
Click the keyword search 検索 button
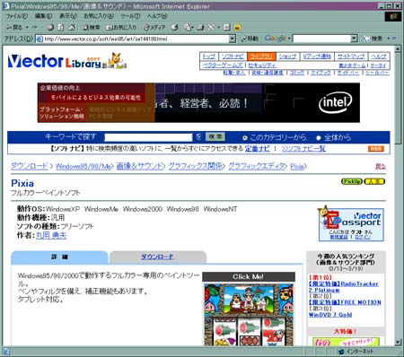coord(215,137)
